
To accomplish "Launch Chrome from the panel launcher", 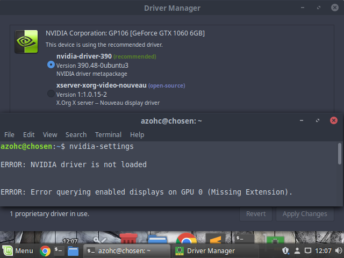I will [x=45, y=251].
